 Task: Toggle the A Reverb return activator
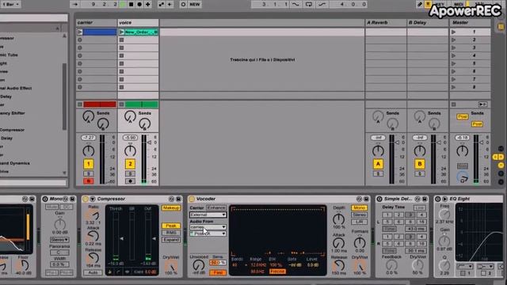pos(378,164)
